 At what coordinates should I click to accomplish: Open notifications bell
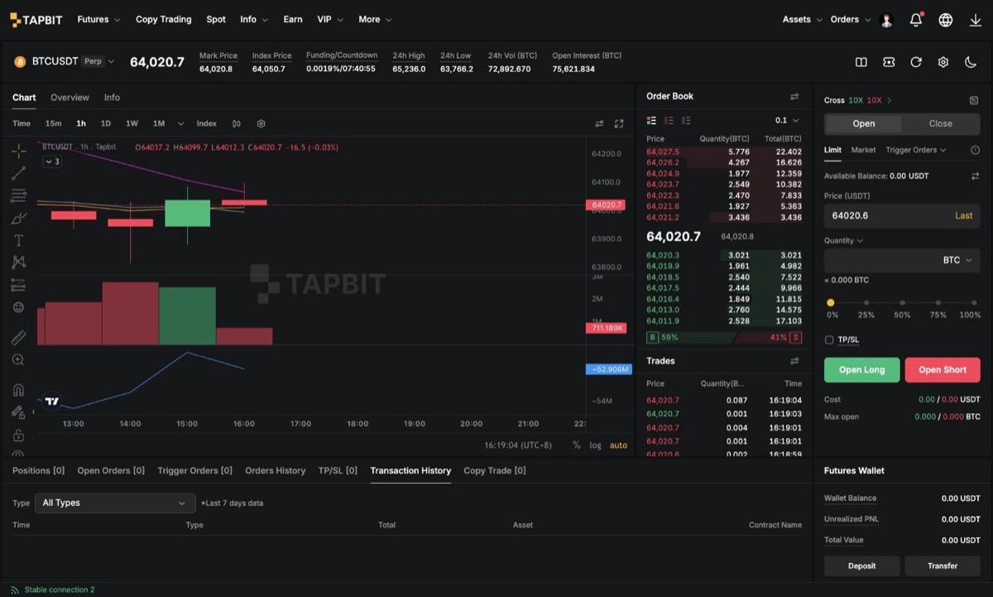(x=916, y=20)
